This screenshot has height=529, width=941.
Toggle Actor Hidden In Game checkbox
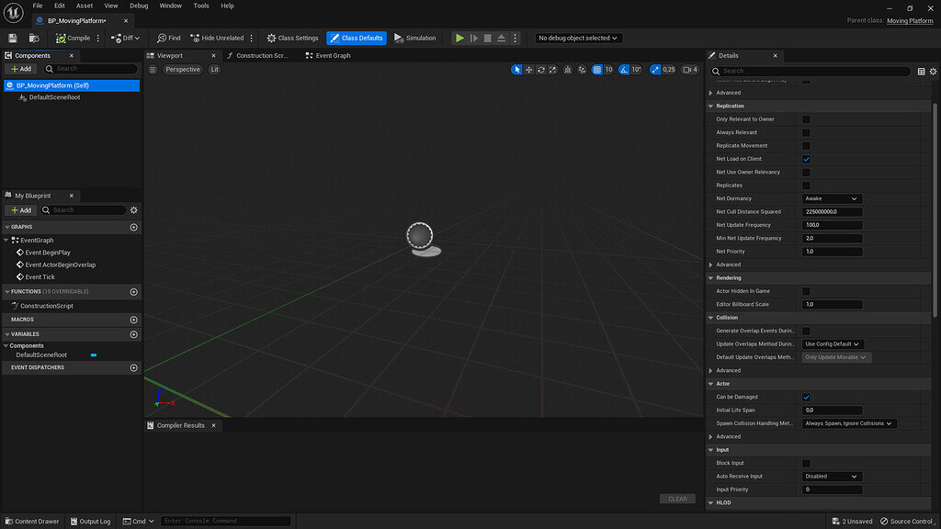click(806, 291)
